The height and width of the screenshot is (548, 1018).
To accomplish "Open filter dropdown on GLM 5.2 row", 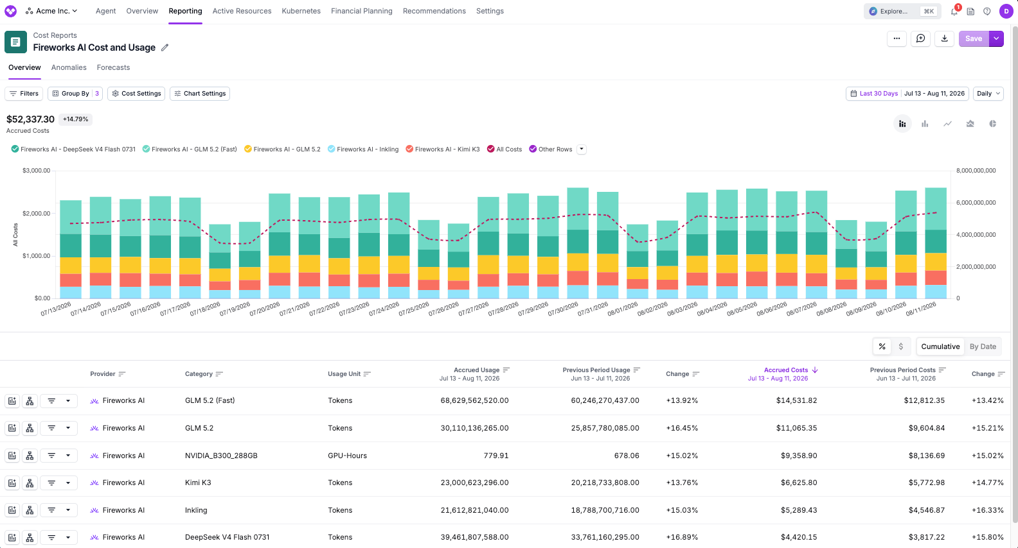I will click(58, 429).
